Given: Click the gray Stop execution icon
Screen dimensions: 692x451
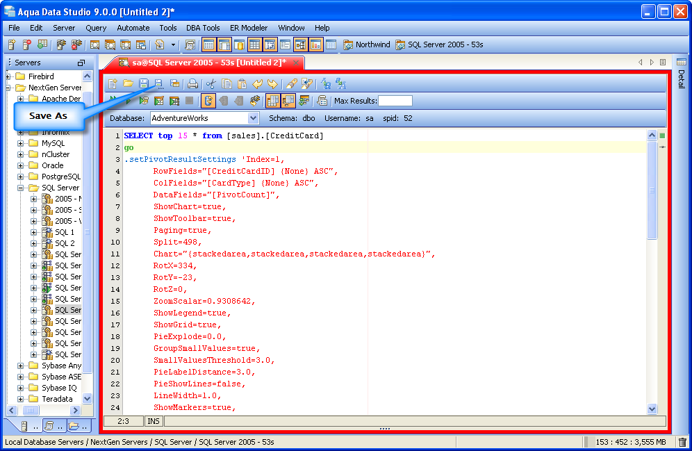Looking at the screenshot, I should [x=190, y=101].
